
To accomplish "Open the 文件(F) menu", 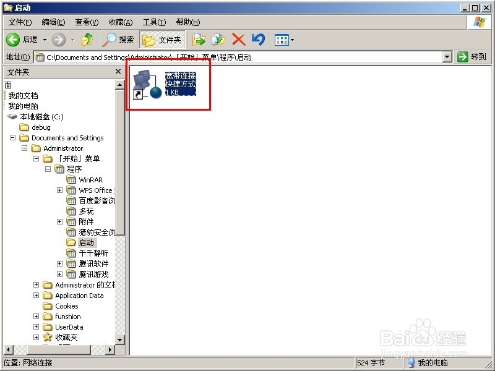I will 20,22.
